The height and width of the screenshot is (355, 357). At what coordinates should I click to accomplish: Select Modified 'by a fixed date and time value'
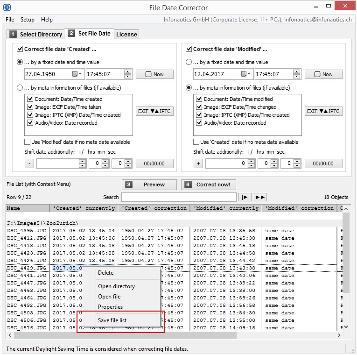(189, 62)
